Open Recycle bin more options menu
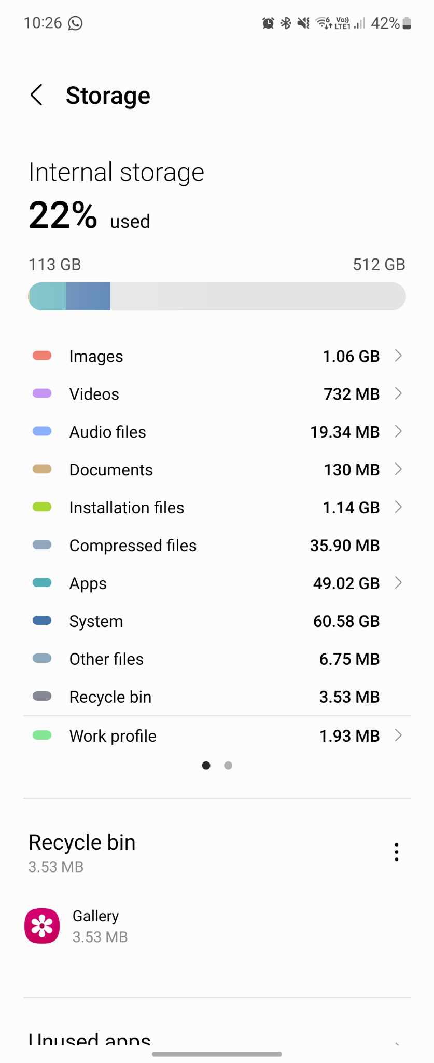This screenshot has height=1063, width=434. tap(396, 852)
